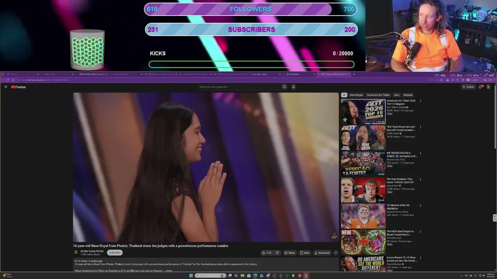Open options menu for Aussie Reacts video
This screenshot has width=497, height=279.
click(420, 258)
